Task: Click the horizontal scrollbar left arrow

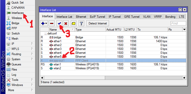Action: (x=42, y=78)
